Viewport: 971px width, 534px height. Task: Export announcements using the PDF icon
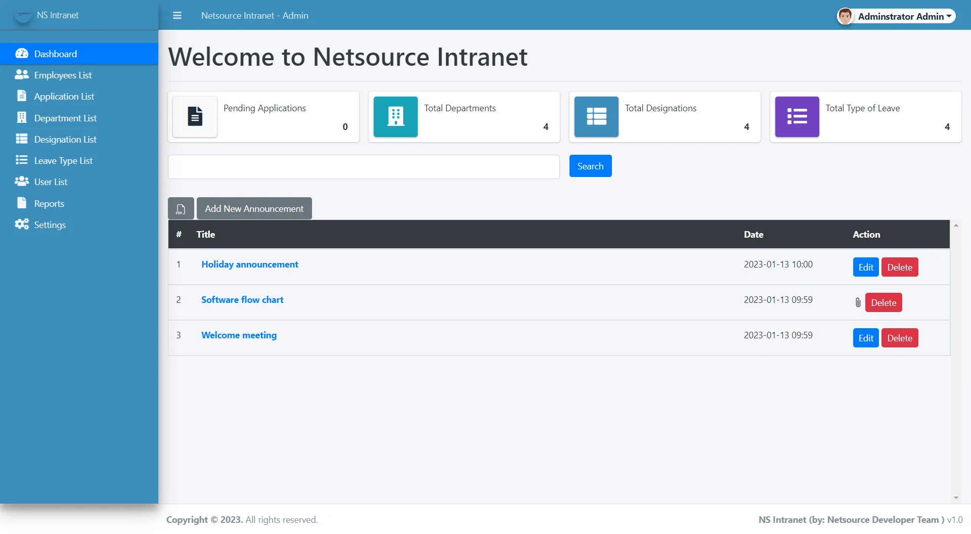[181, 208]
